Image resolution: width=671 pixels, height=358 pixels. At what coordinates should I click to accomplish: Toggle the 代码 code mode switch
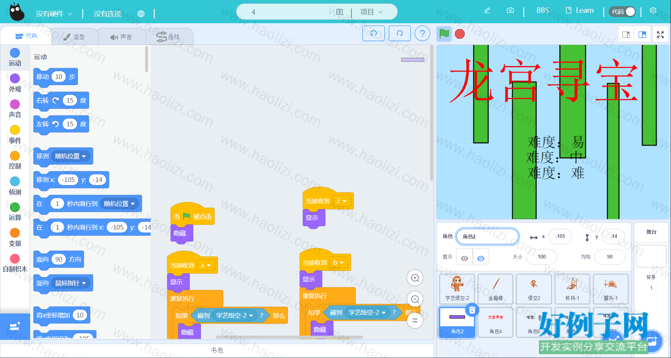coord(622,12)
